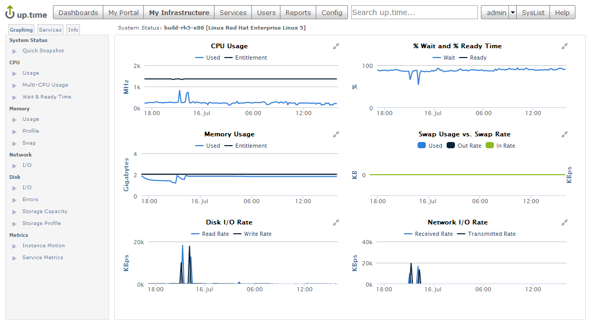Expand the Swap Usage vs. Swap Rate chart
Viewport: 591px width, 325px height.
tap(565, 134)
